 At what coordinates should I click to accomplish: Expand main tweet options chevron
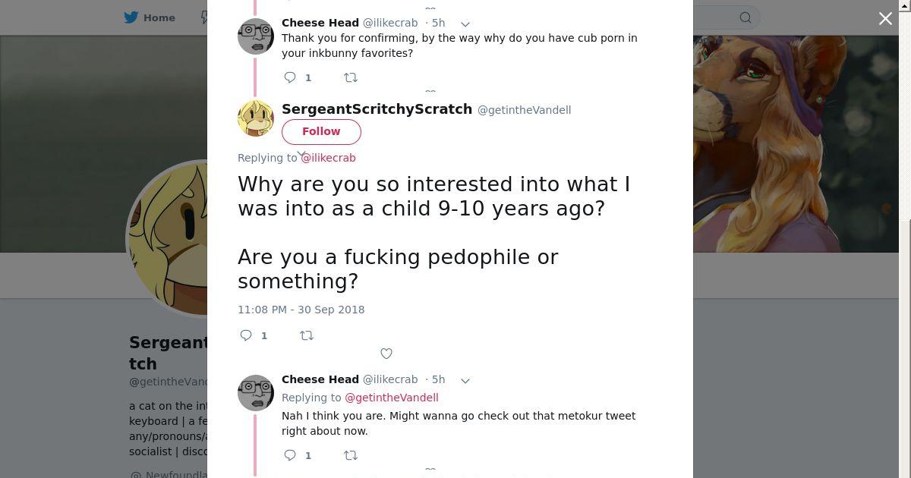coord(301,154)
